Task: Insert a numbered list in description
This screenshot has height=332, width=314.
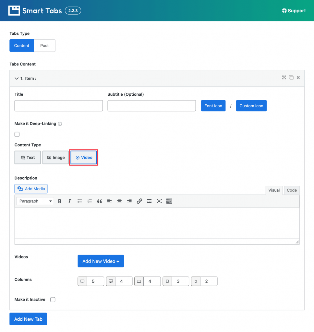Action: click(x=90, y=201)
